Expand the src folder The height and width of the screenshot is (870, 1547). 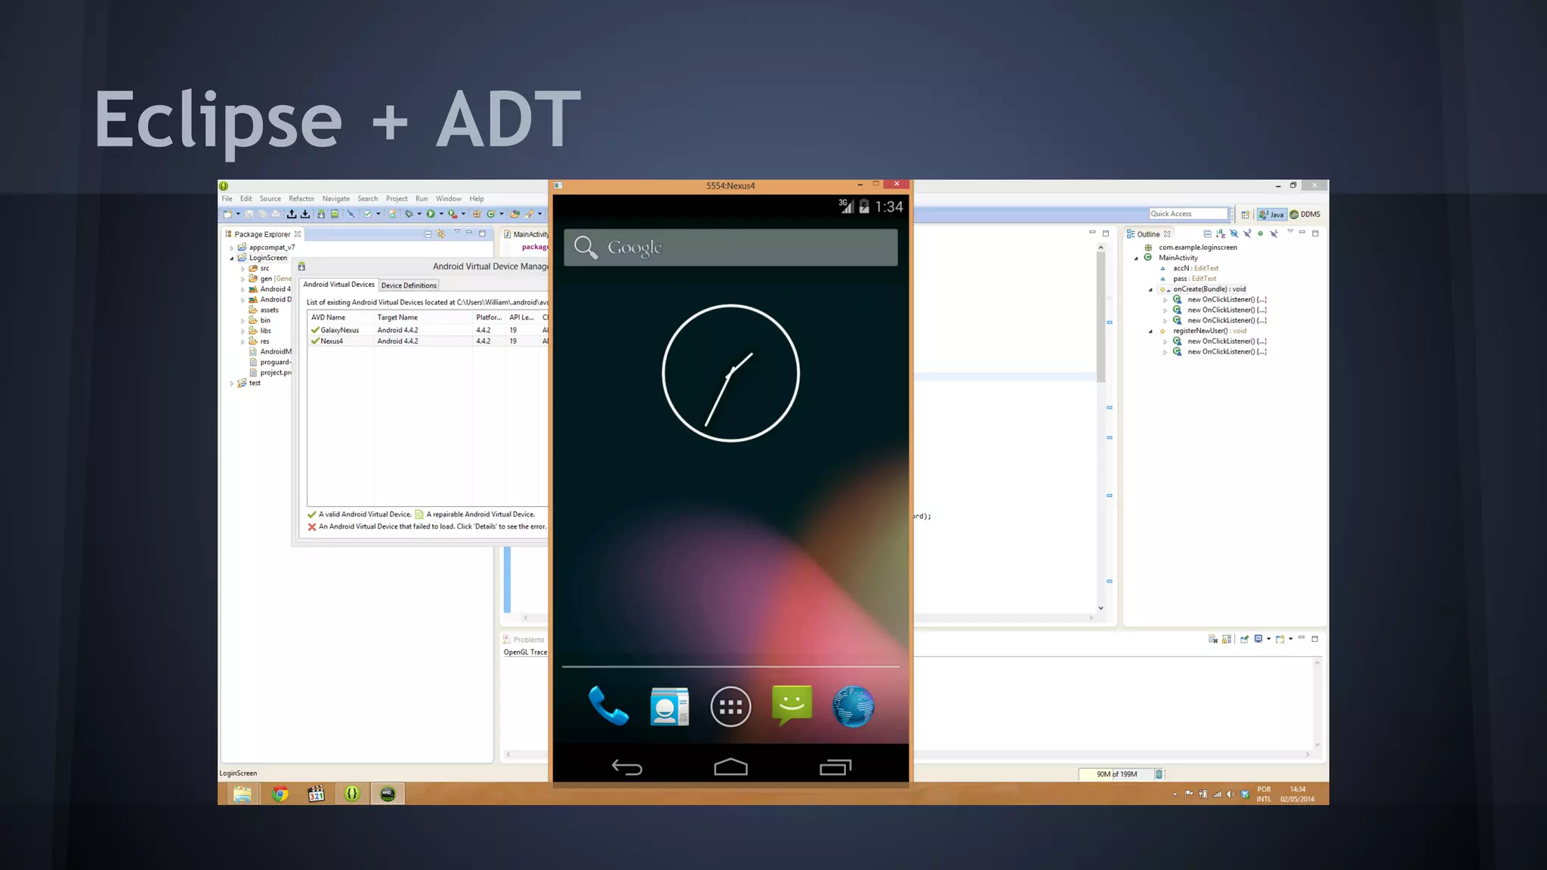243,269
